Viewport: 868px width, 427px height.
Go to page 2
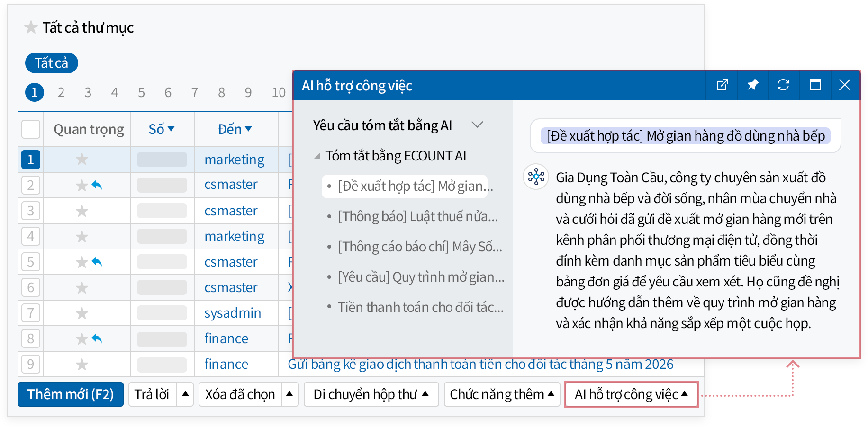[61, 92]
